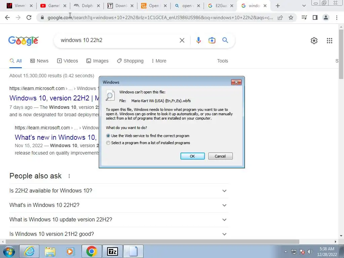Reload the page with refresh icon
This screenshot has height=258, width=344.
point(29,17)
